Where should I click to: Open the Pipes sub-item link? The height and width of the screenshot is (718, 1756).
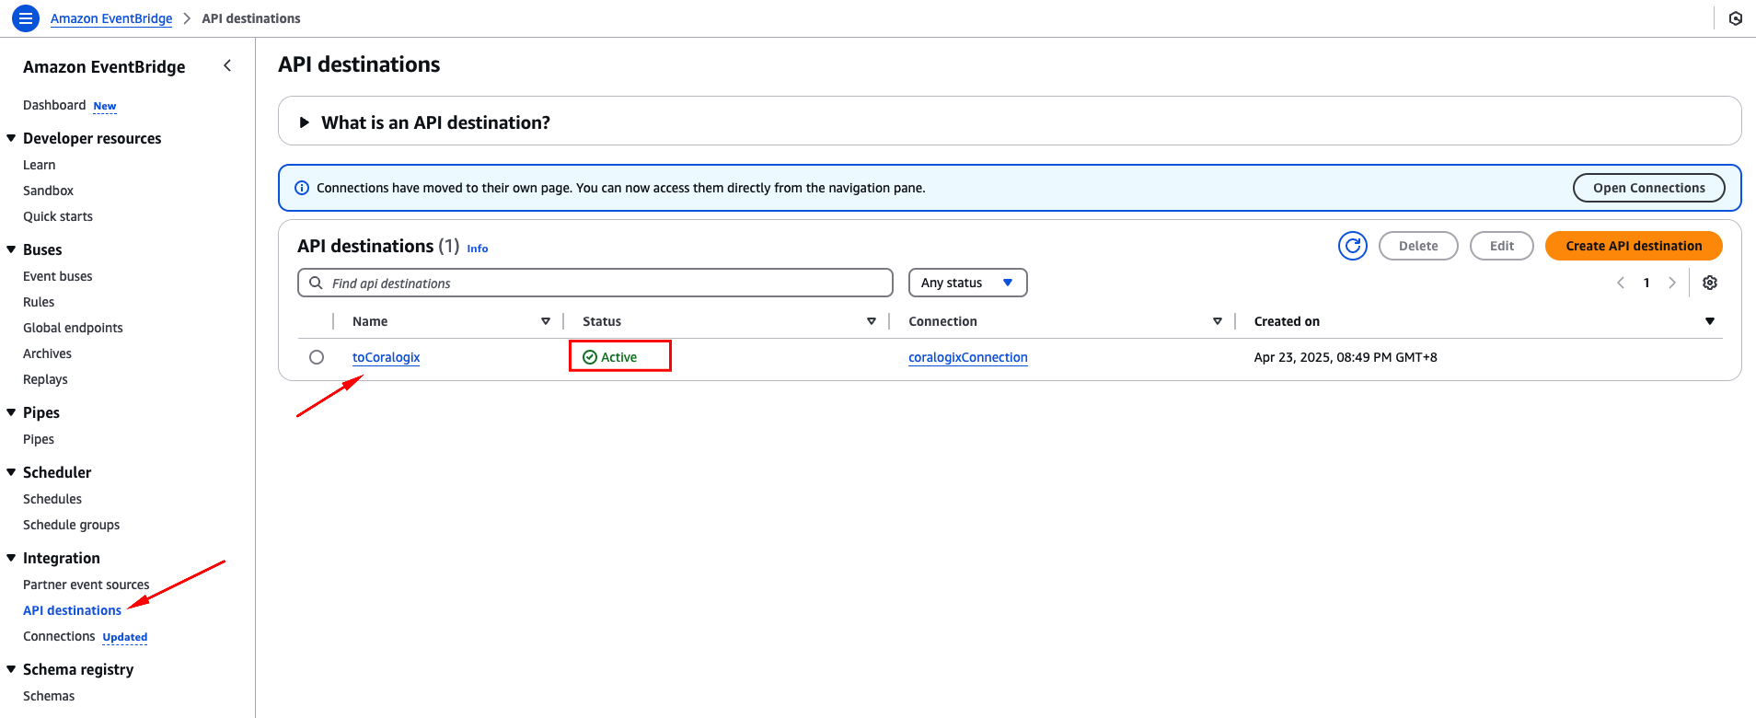39,439
